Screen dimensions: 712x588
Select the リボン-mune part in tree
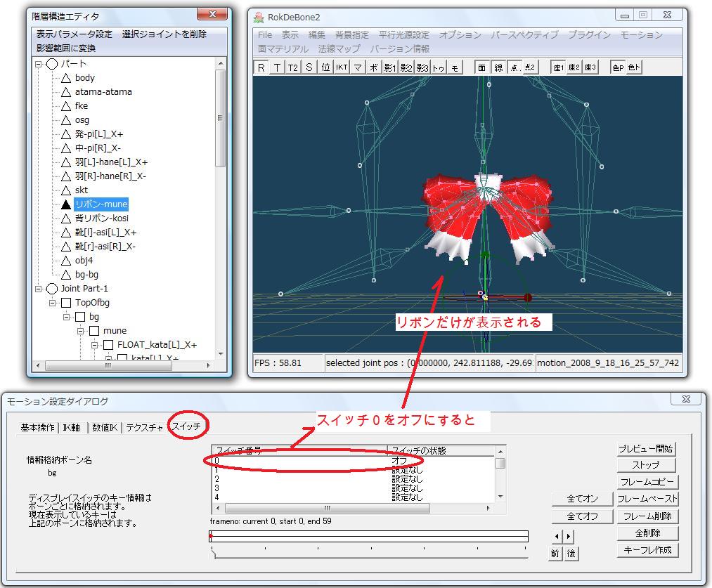(101, 204)
